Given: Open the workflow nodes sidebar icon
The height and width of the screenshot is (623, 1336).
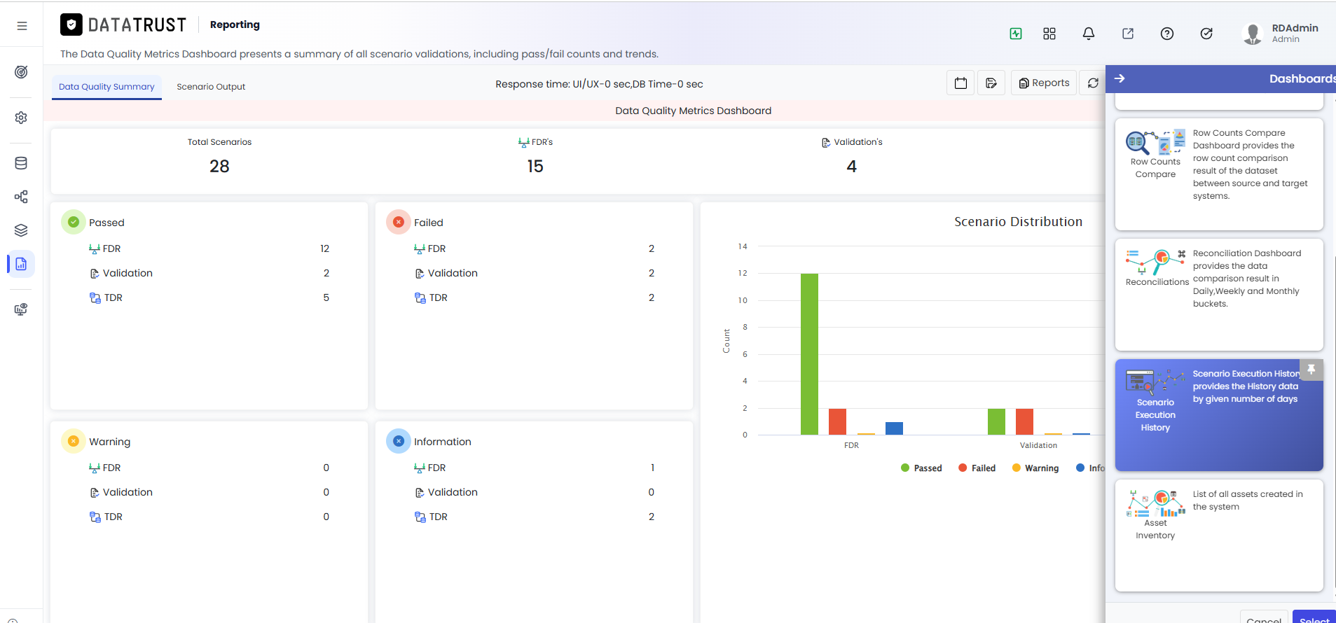Looking at the screenshot, I should tap(21, 197).
